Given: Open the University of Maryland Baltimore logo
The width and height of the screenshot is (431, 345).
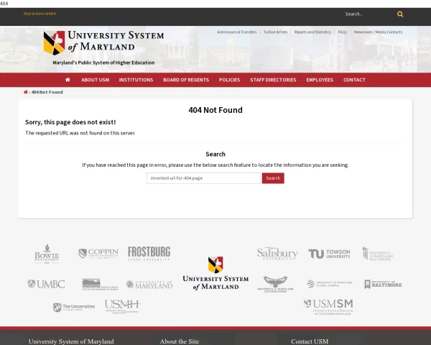Looking at the screenshot, I should 378,254.
